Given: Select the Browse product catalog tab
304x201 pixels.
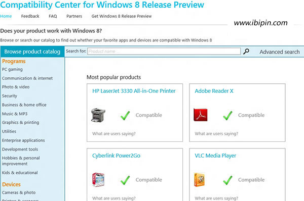Looking at the screenshot, I should tap(32, 52).
